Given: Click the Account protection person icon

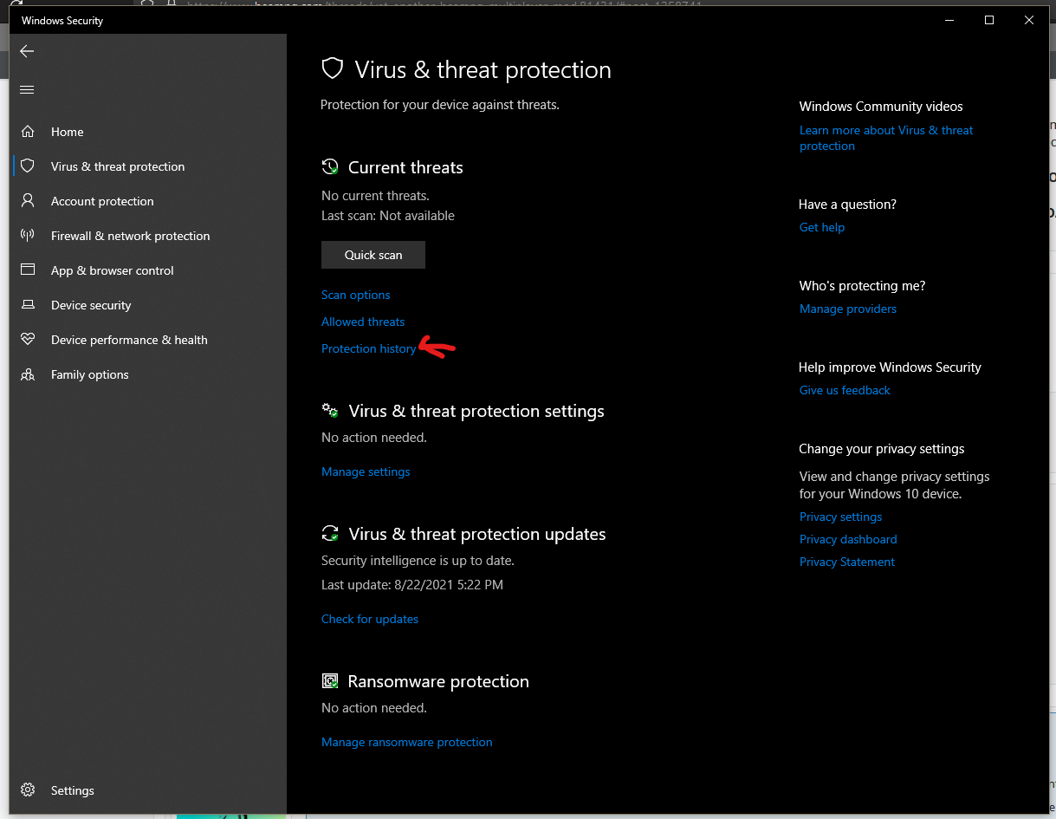Looking at the screenshot, I should tap(28, 201).
